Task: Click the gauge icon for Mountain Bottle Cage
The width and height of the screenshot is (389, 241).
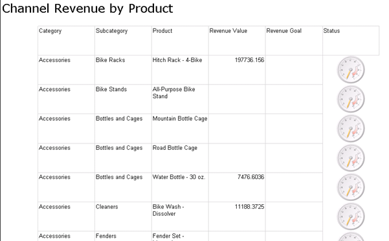Action: (x=351, y=129)
